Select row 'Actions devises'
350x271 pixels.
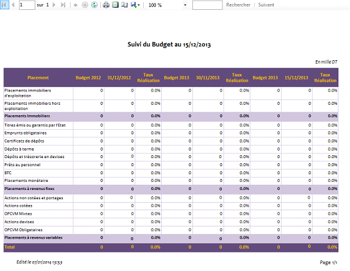point(171,222)
